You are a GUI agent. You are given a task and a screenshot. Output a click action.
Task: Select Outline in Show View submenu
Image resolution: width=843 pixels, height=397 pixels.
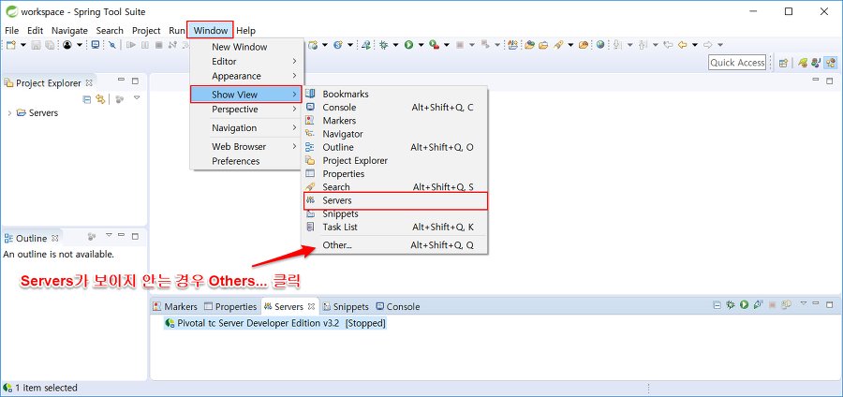[395, 147]
